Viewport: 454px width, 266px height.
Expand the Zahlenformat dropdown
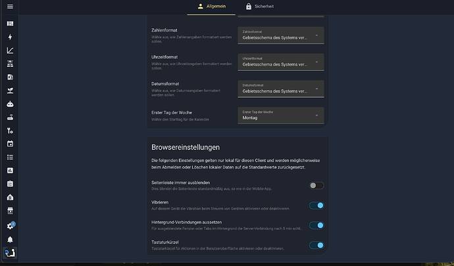coord(280,35)
